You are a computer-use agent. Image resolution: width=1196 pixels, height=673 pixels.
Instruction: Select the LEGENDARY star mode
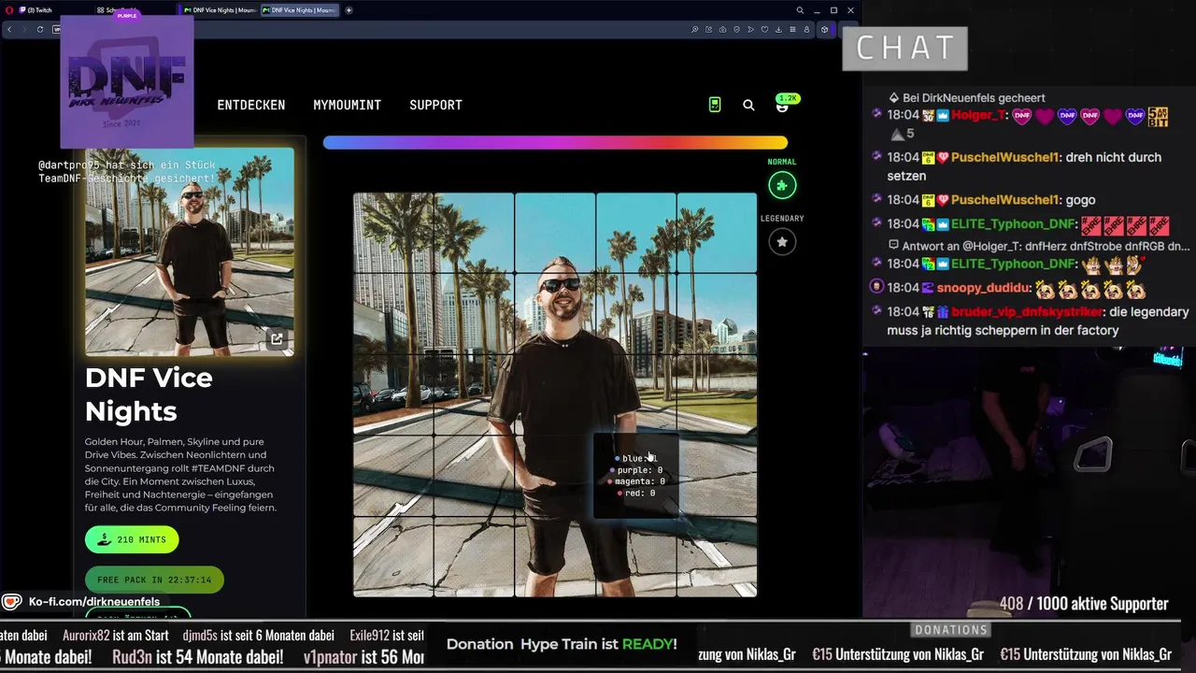coord(782,242)
